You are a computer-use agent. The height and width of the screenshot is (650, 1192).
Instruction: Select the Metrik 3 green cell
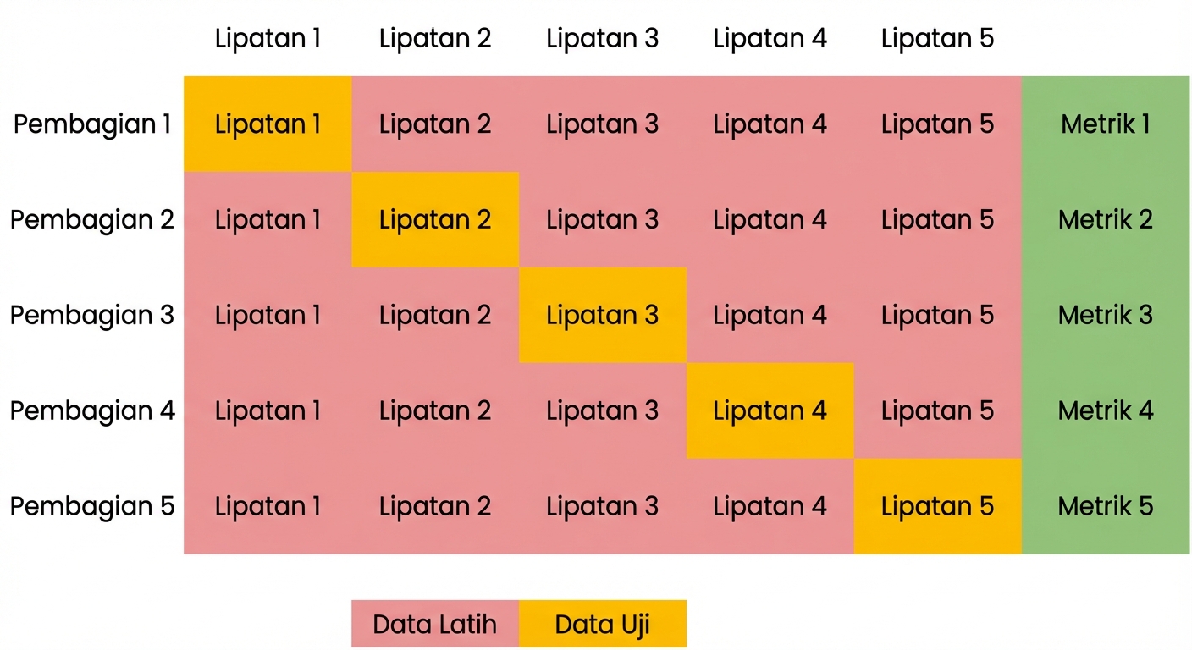click(x=1105, y=315)
